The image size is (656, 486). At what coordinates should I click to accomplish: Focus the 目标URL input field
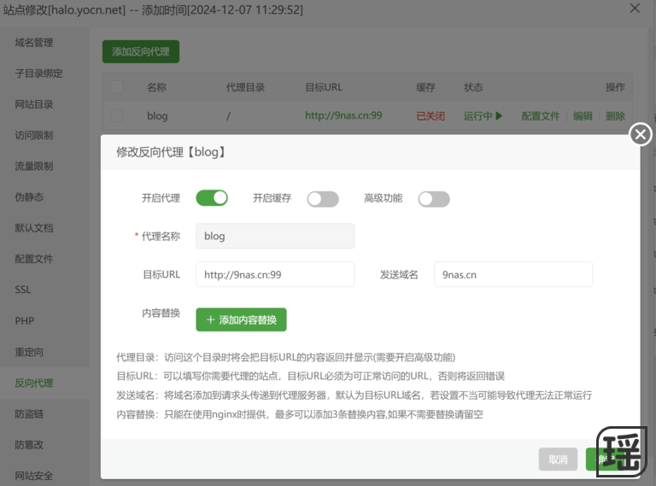coord(275,274)
